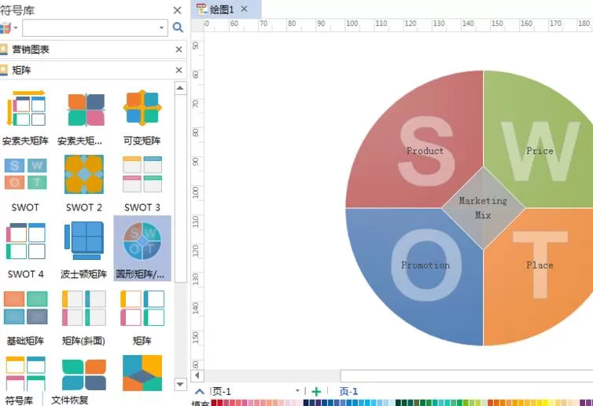
Task: Pick the SWOT 2 shape
Action: point(84,174)
